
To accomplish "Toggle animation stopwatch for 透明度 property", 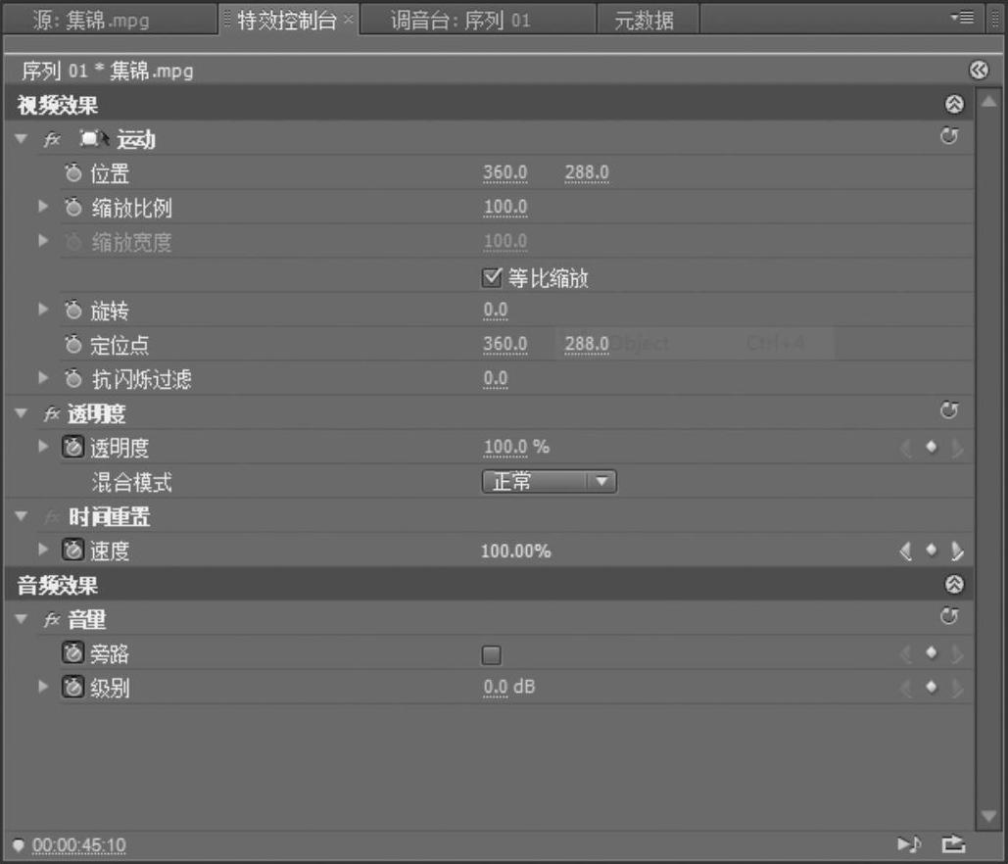I will tap(73, 447).
